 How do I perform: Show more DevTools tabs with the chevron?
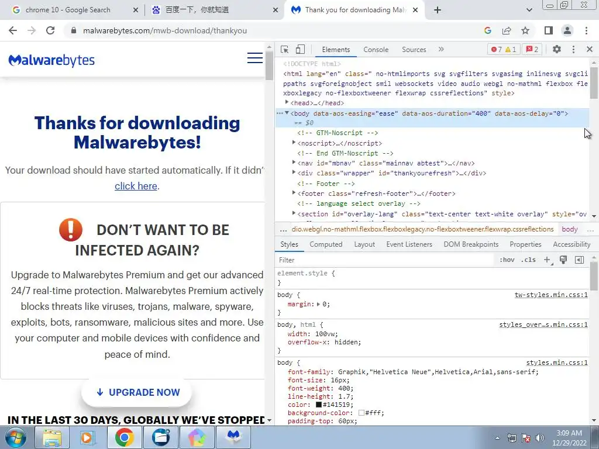coord(441,49)
